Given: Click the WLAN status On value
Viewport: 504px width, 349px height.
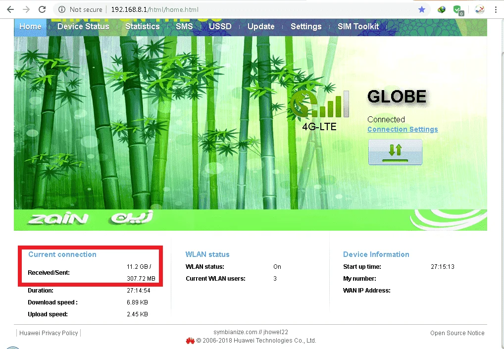Looking at the screenshot, I should coord(277,267).
